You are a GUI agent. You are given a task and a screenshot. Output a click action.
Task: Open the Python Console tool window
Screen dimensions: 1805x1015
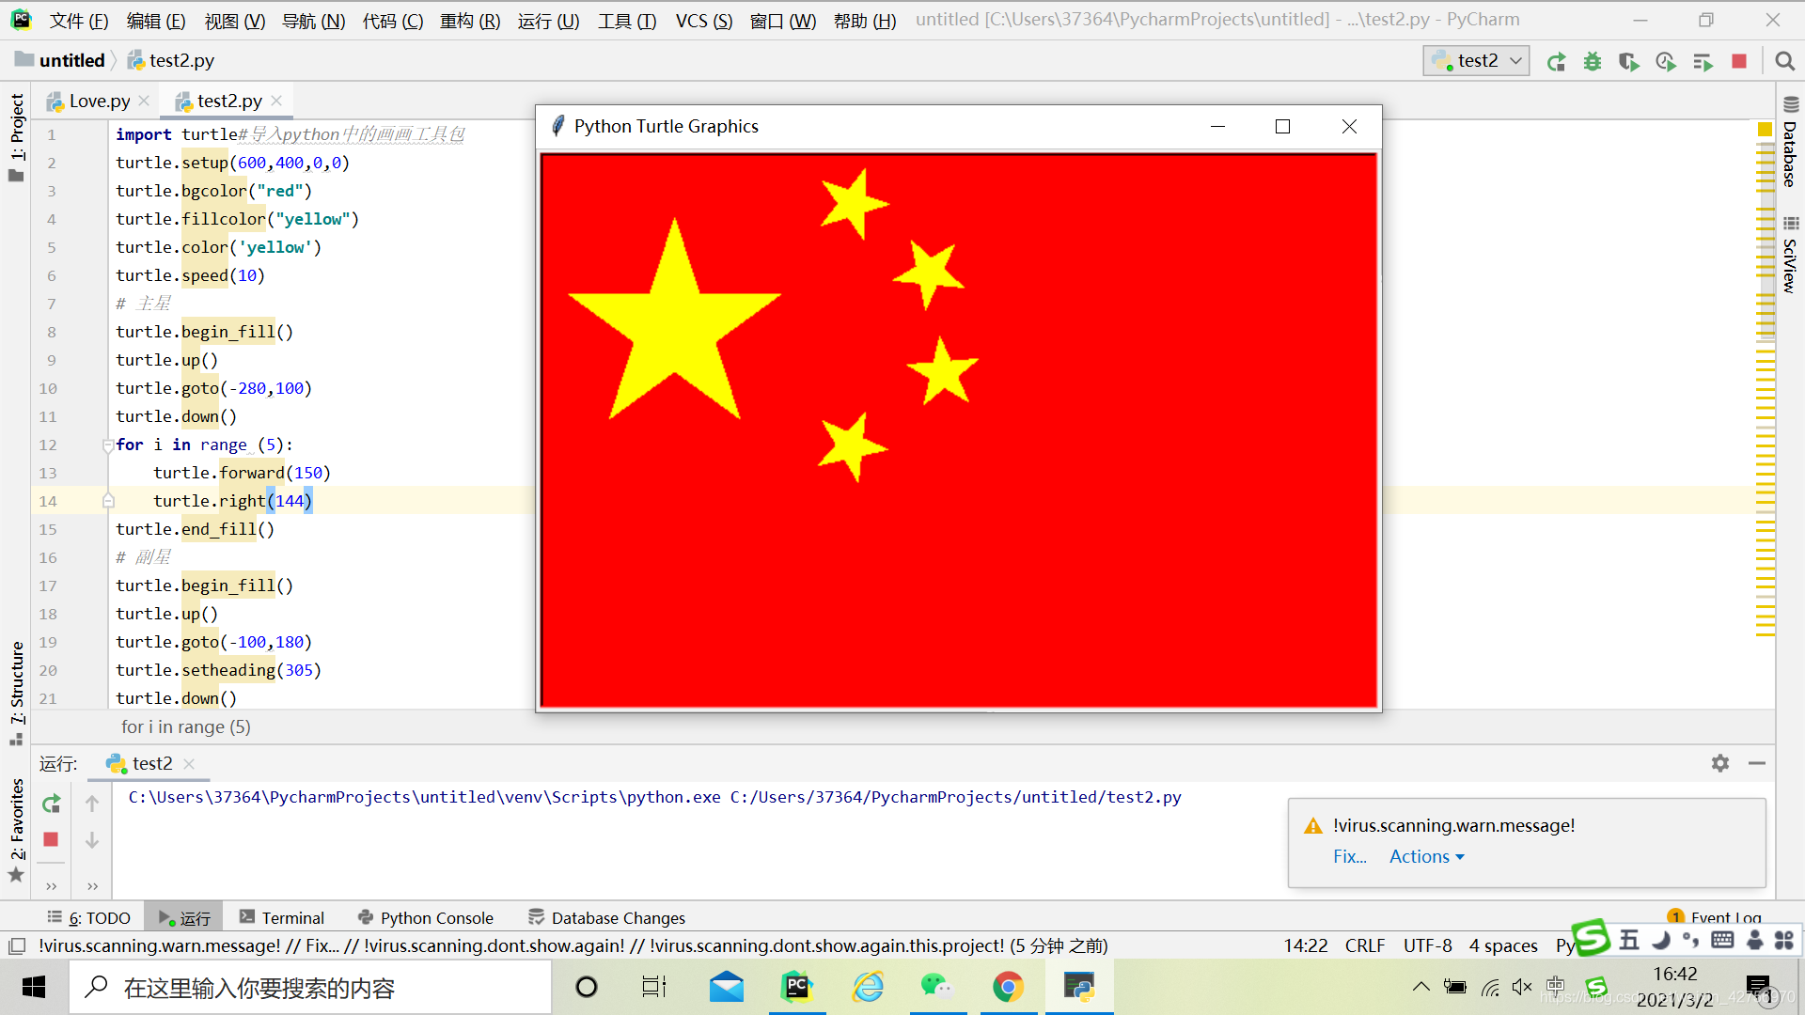437,917
